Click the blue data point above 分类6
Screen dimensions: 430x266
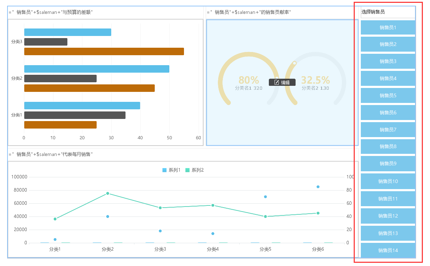pos(318,187)
